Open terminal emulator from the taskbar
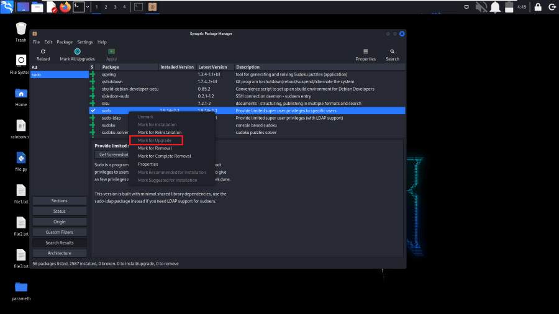The width and height of the screenshot is (559, 314). tap(79, 7)
